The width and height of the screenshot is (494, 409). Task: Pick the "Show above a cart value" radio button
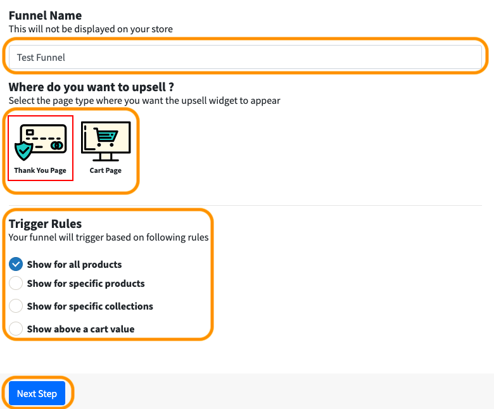pyautogui.click(x=16, y=329)
